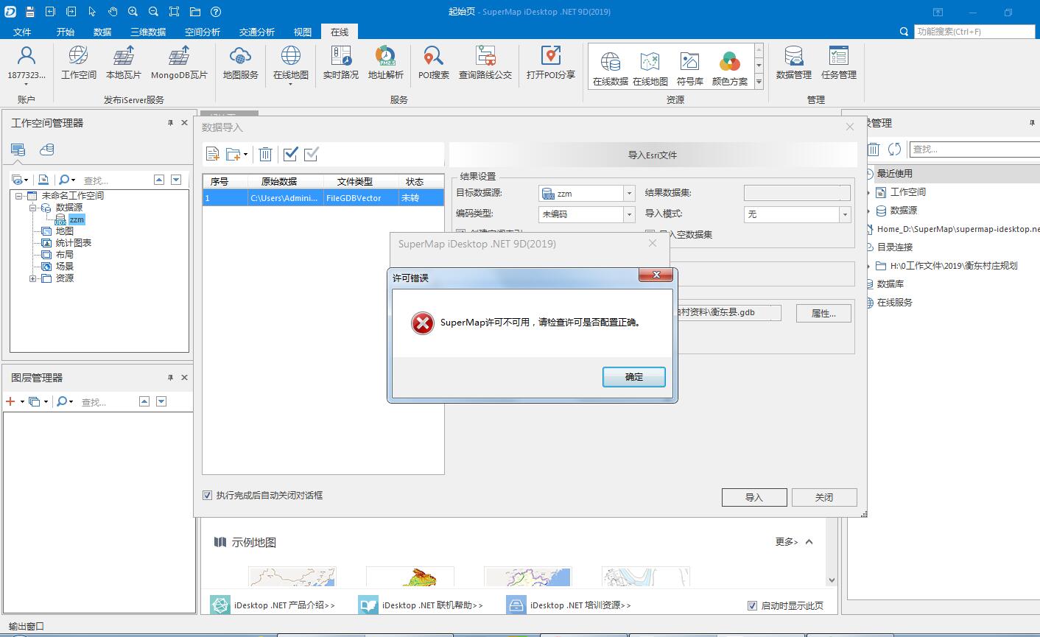Collapse the 示例地图 section chevron
Viewport: 1040px width, 637px height.
809,542
